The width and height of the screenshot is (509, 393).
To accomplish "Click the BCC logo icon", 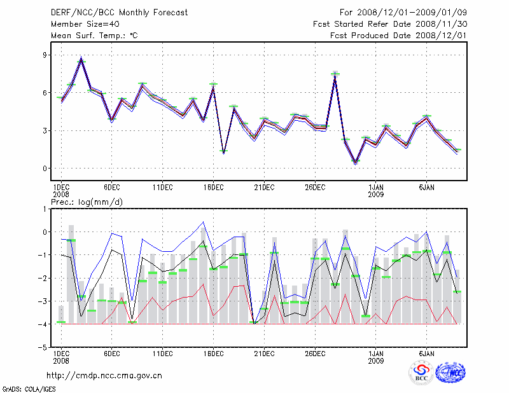I will pyautogui.click(x=421, y=373).
